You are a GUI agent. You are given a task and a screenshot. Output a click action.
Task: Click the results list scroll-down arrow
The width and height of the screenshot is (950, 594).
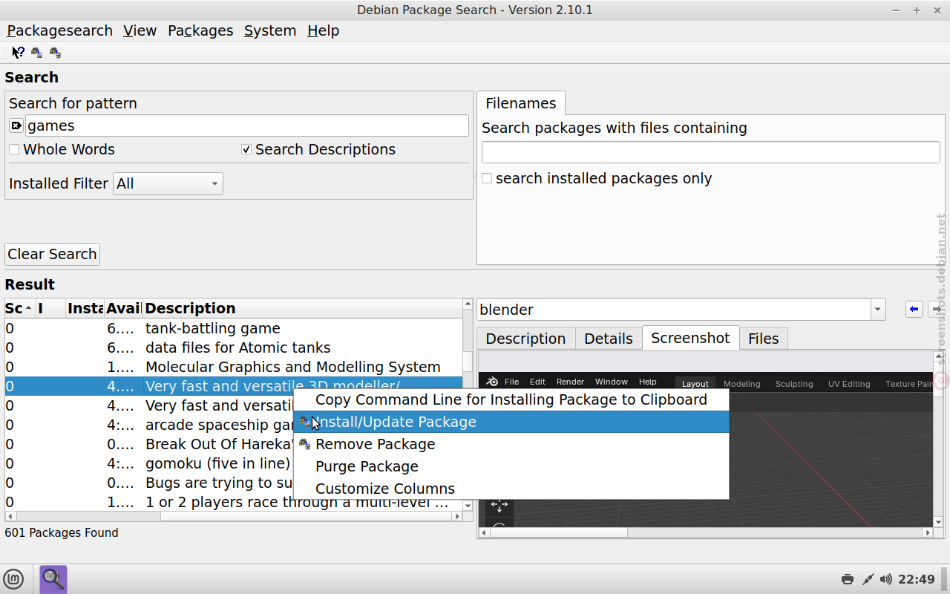point(468,506)
